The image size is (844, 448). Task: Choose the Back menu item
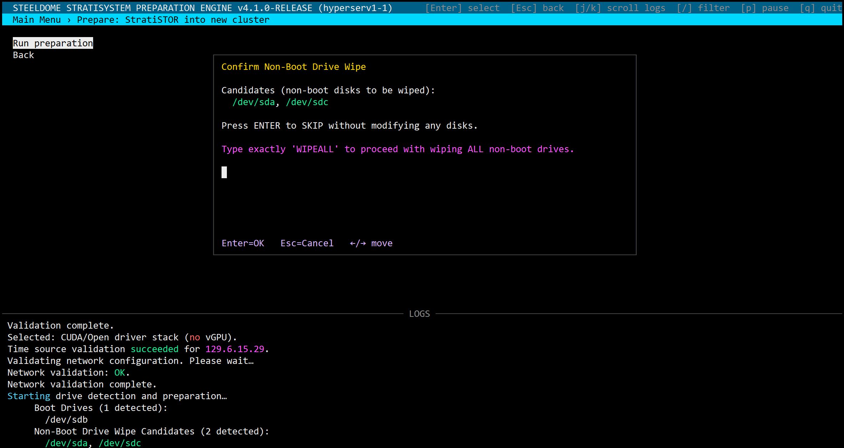24,55
